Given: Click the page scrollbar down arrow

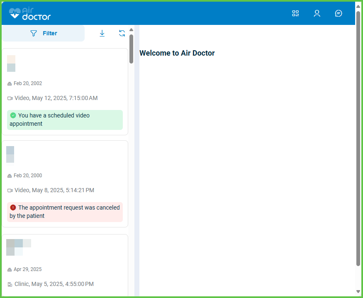Looking at the screenshot, I should point(358,291).
